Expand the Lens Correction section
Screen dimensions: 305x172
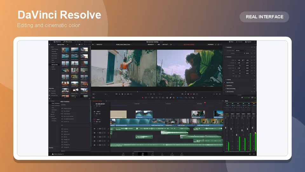point(230,91)
